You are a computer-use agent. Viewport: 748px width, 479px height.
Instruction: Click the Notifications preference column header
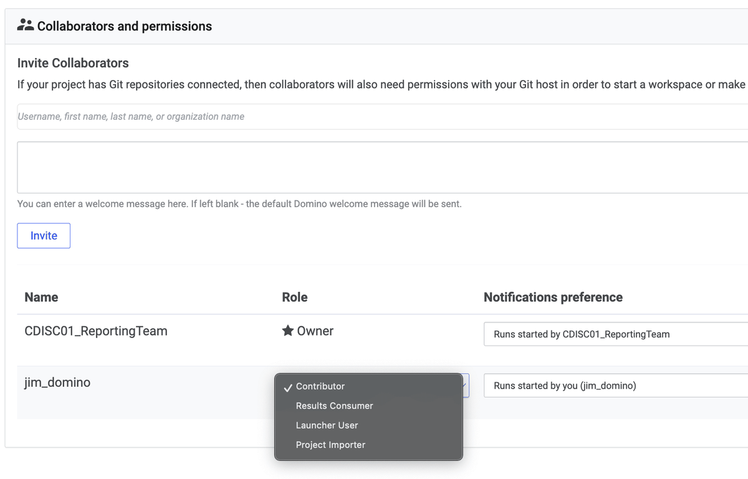point(553,298)
